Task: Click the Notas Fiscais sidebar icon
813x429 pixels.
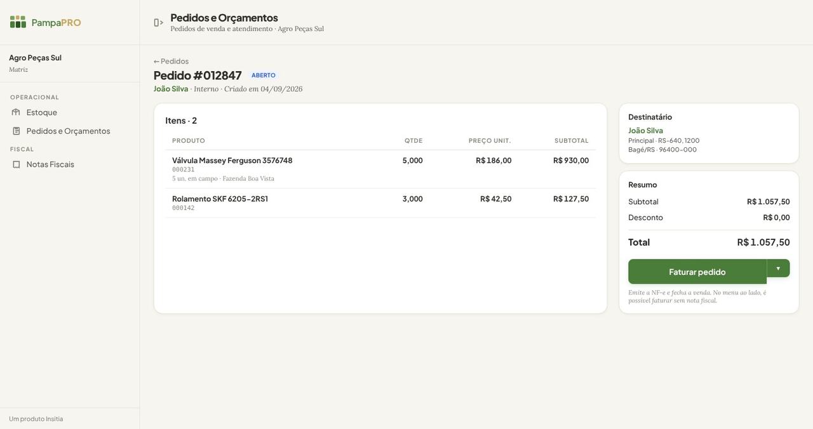Action: point(16,164)
